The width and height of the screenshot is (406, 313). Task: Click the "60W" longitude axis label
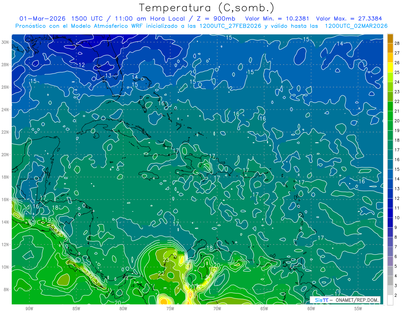[311, 308]
